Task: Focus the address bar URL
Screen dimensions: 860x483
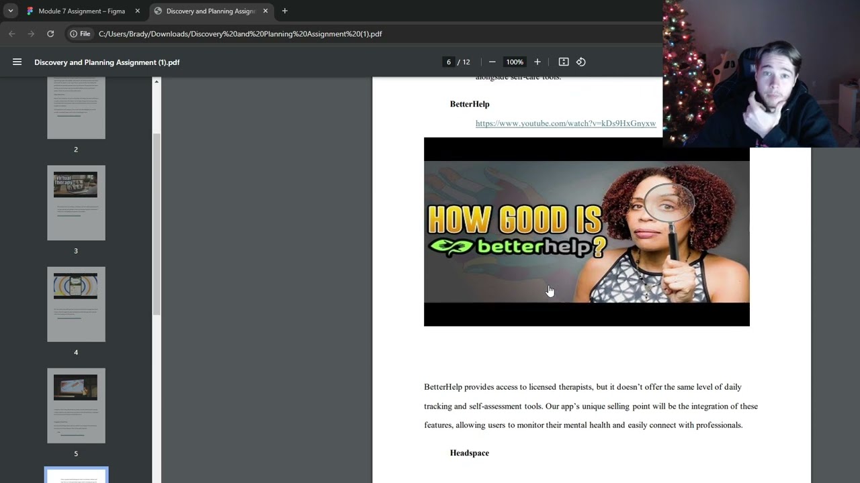Action: point(241,34)
